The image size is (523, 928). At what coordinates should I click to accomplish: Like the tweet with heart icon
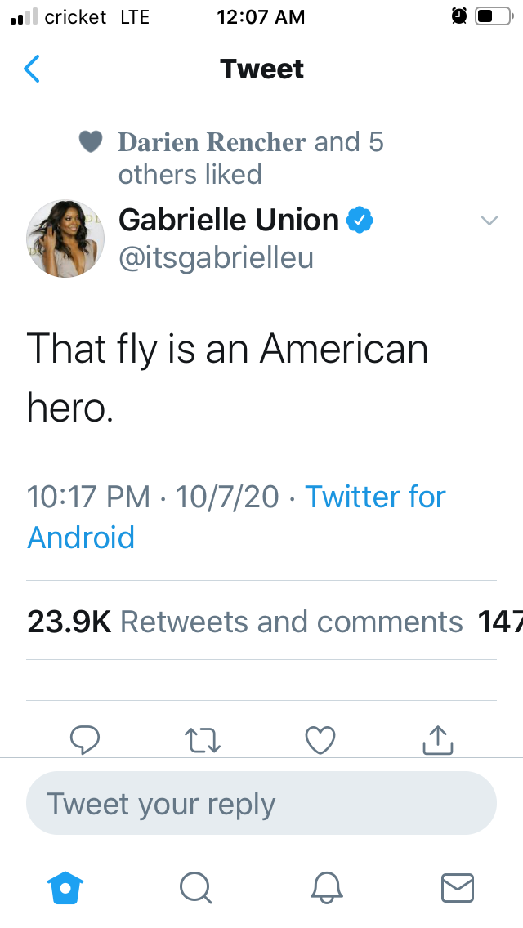click(x=320, y=740)
